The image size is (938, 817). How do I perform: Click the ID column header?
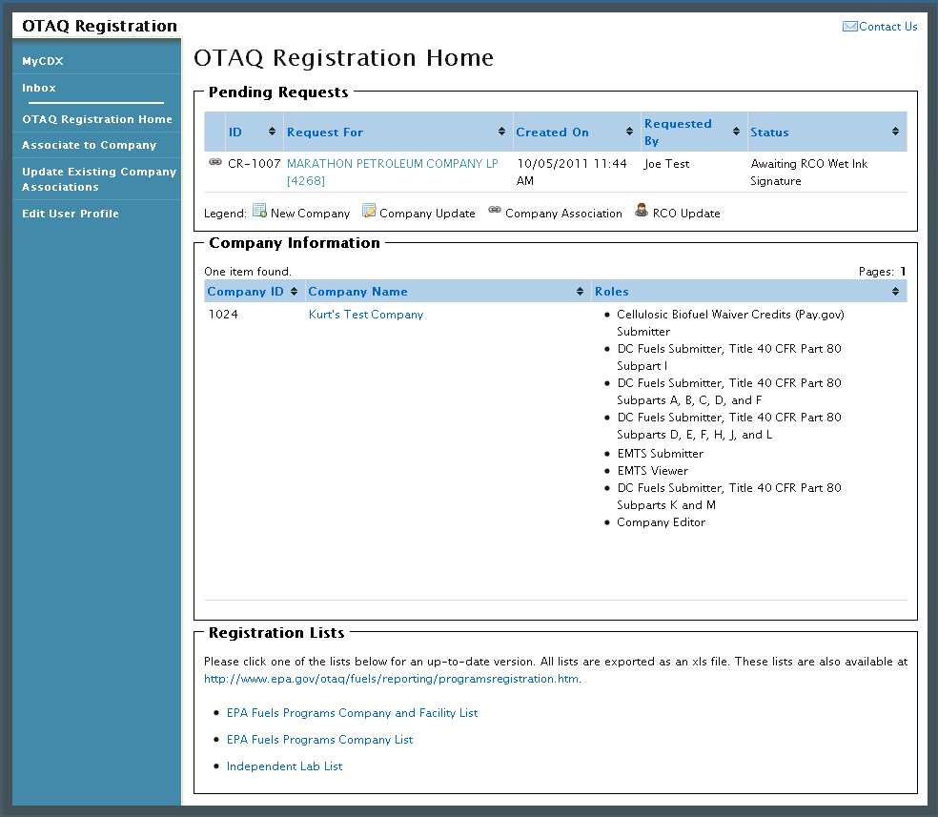(x=235, y=133)
